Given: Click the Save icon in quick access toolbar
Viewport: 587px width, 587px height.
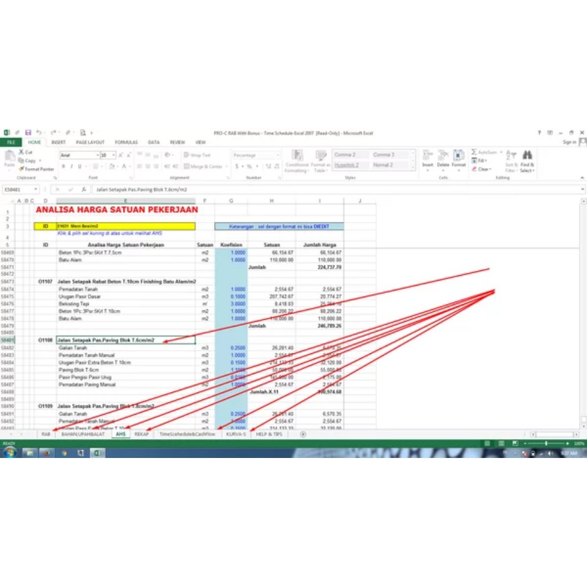Looking at the screenshot, I should coord(28,132).
